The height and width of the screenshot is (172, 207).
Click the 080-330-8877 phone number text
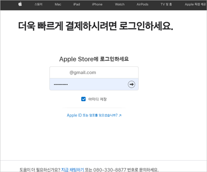pos(110,170)
